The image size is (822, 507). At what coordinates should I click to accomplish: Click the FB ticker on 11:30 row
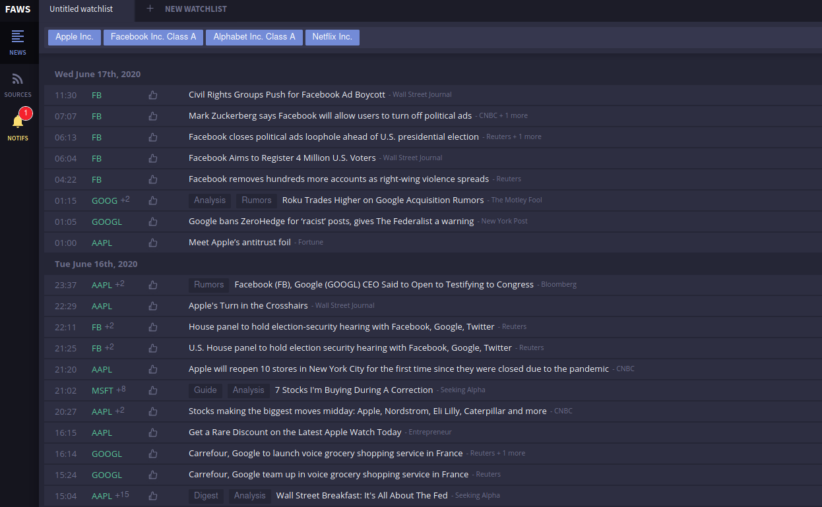[x=96, y=95]
